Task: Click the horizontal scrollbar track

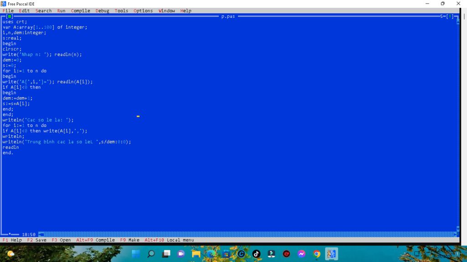Action: click(x=249, y=234)
